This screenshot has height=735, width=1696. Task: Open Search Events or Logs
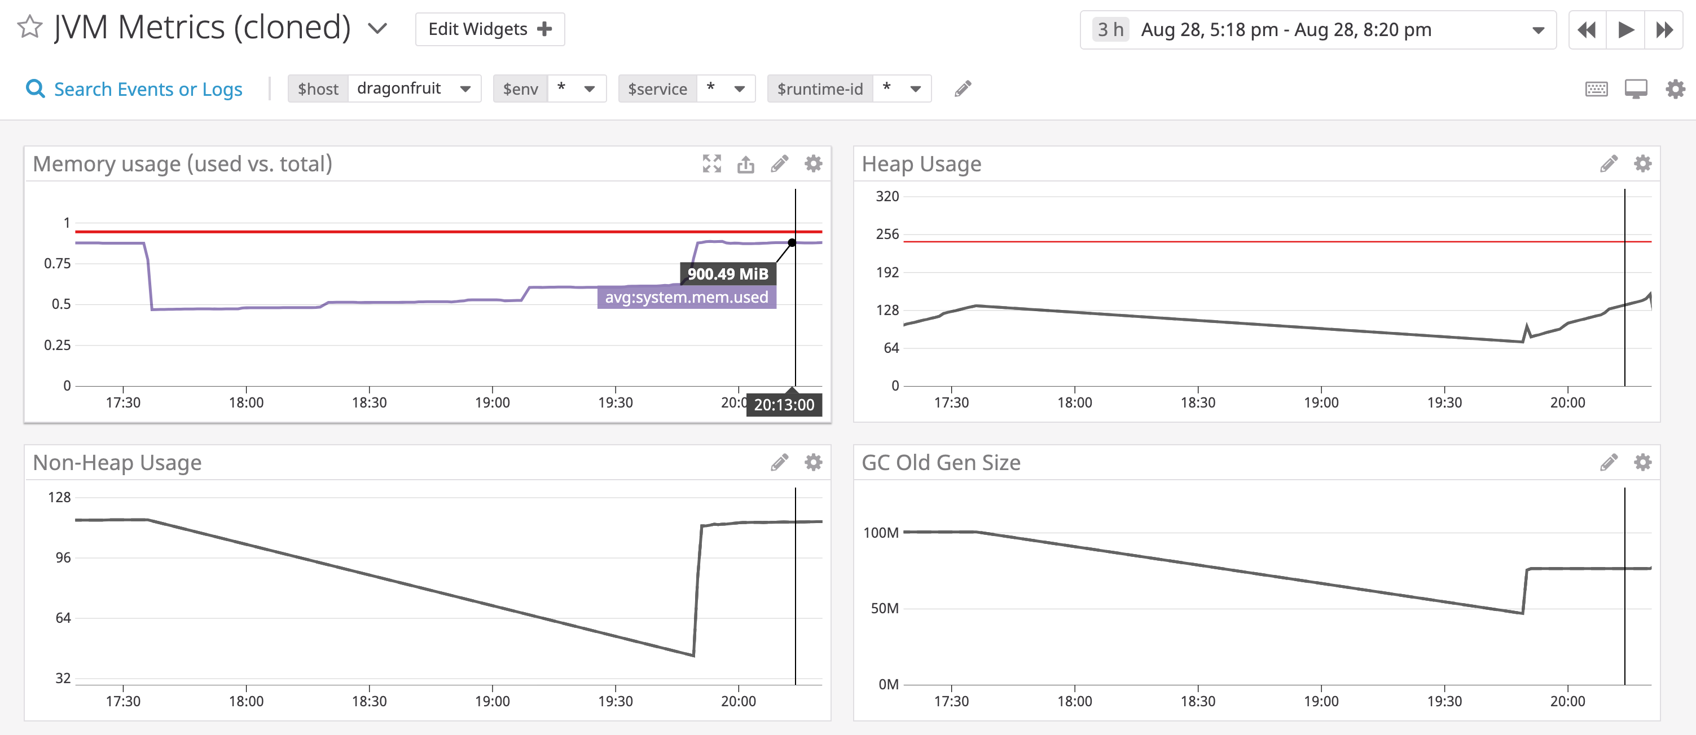point(147,89)
